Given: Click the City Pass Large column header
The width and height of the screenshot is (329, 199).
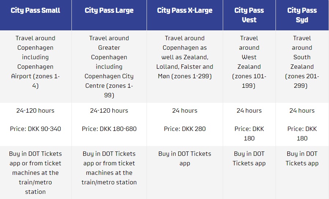Looking at the screenshot, I should coord(109,10).
